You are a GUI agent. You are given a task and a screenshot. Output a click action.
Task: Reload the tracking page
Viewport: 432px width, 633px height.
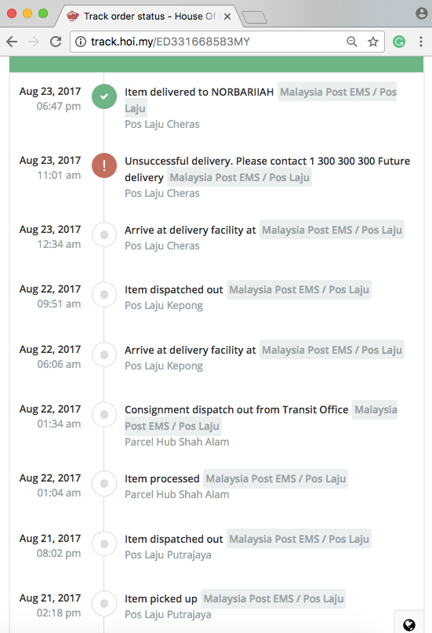[56, 42]
